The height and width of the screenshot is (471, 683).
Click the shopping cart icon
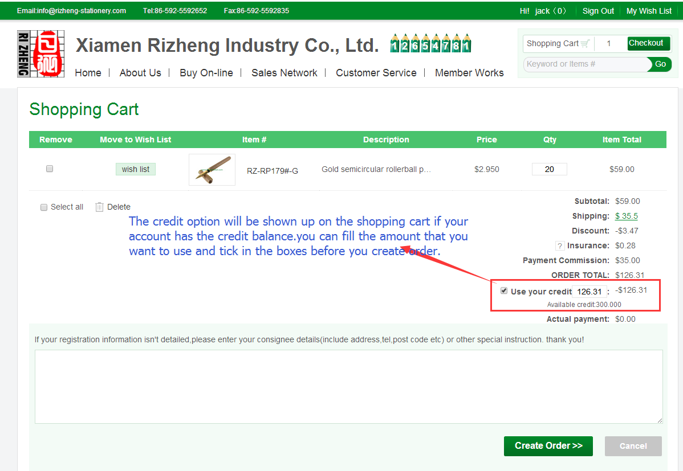pyautogui.click(x=585, y=43)
